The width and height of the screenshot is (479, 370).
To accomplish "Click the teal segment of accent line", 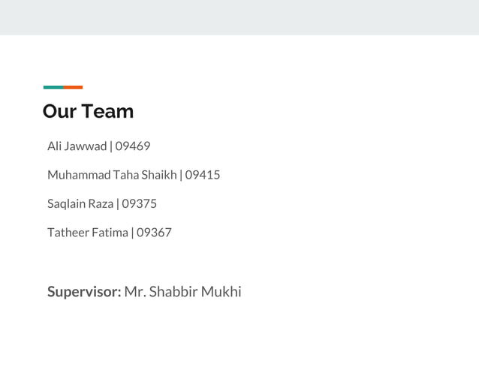I will point(53,87).
